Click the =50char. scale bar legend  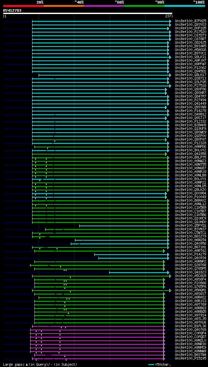[160, 364]
